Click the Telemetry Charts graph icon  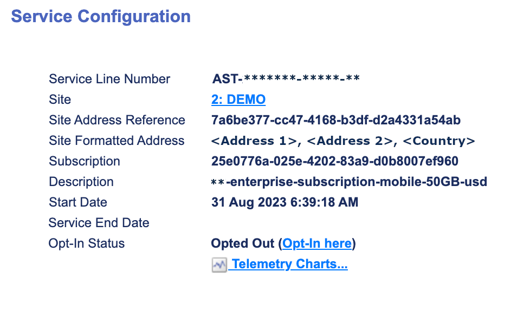(x=219, y=265)
